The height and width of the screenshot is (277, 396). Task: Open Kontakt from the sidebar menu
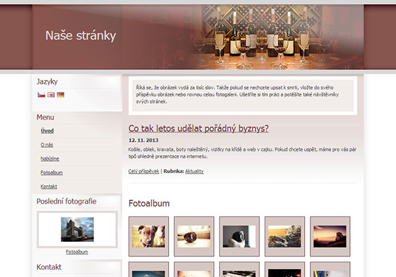coord(49,186)
